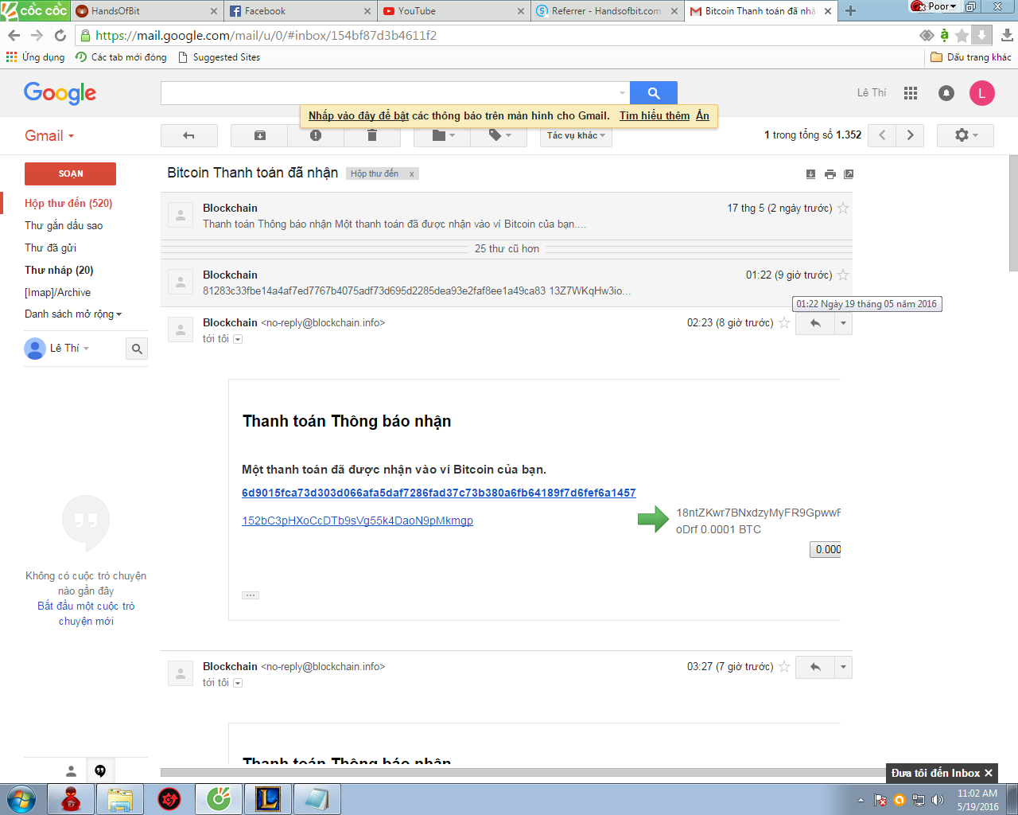The width and height of the screenshot is (1018, 815).
Task: Reply to the 02:23 Blockchain message
Action: coord(815,323)
